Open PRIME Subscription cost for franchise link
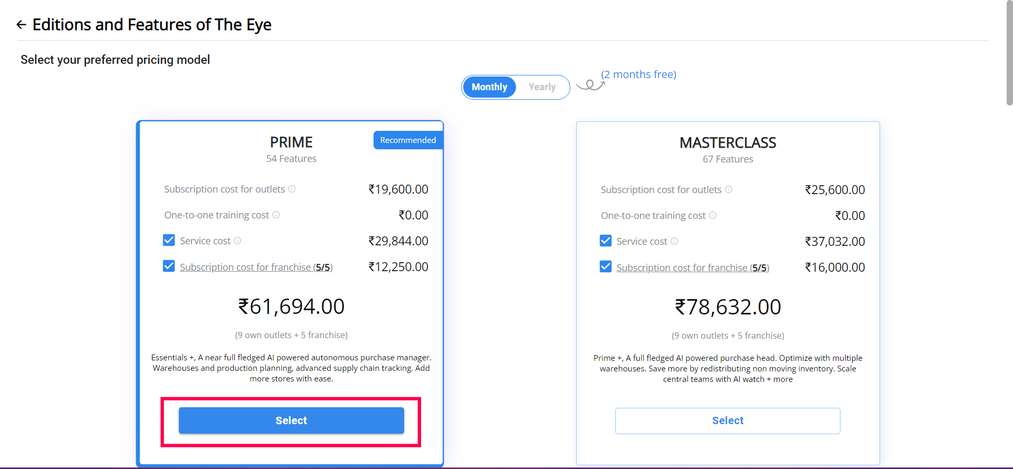Viewport: 1013px width, 469px height. tap(245, 267)
